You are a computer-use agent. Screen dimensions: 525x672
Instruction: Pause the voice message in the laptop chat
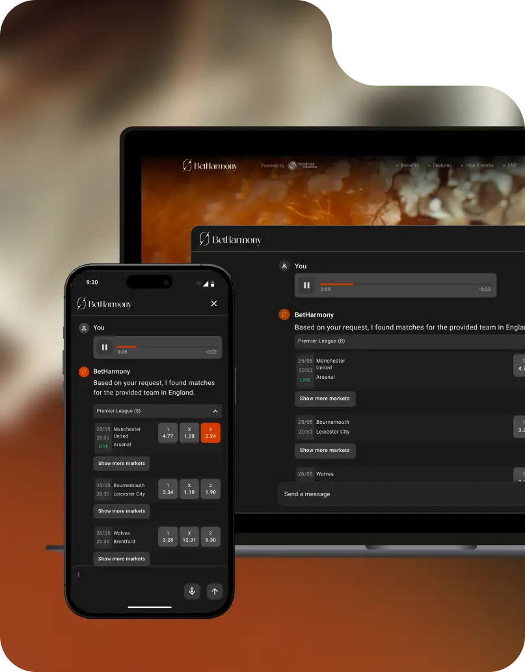(306, 285)
